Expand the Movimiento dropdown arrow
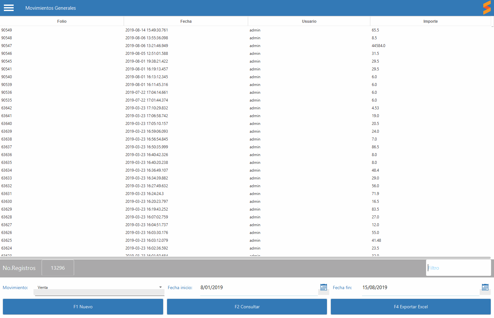 (160, 287)
